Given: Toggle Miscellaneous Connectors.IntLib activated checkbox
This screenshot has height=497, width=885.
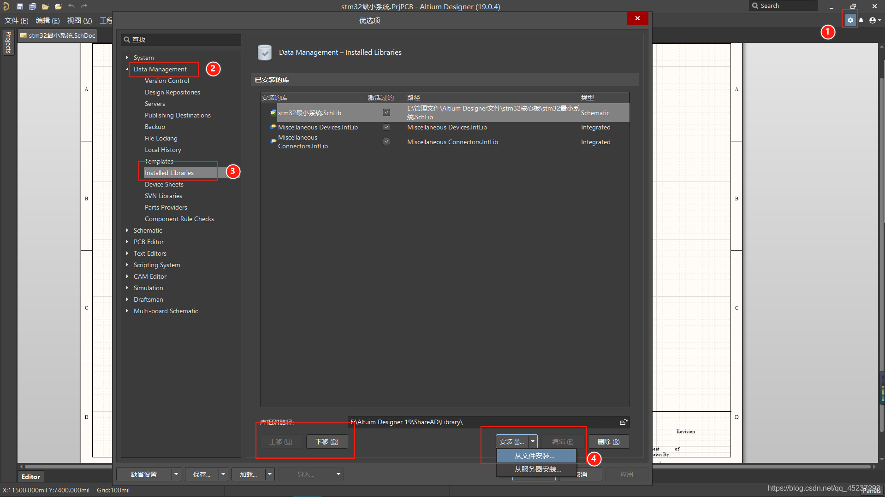Looking at the screenshot, I should (386, 141).
